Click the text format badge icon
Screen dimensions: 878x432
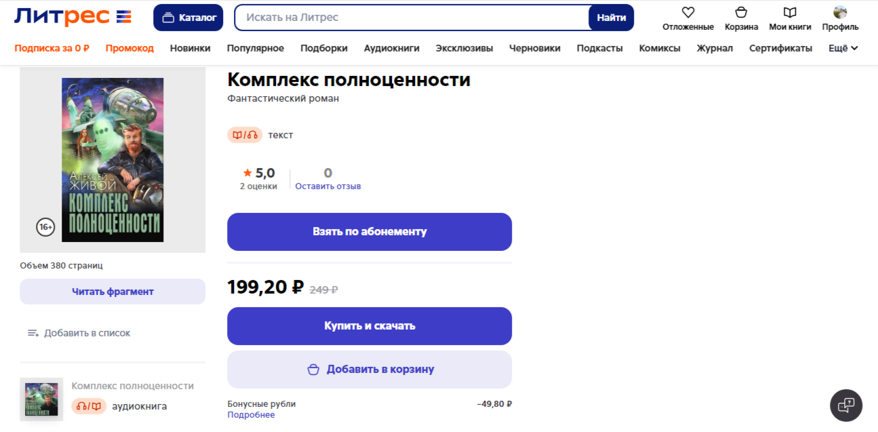point(245,135)
